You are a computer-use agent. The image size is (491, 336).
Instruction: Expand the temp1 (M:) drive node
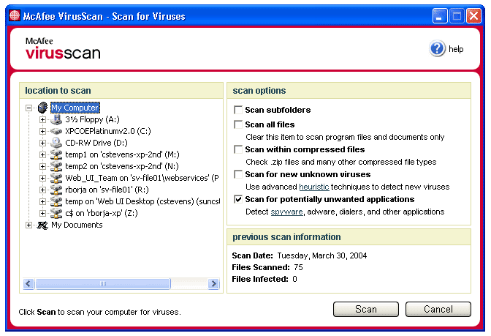pos(42,154)
